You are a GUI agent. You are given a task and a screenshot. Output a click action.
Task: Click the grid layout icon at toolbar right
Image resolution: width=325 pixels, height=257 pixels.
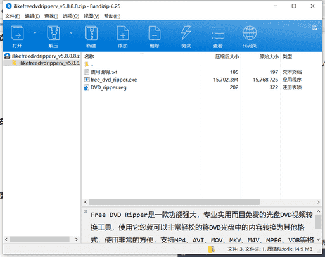315,27
